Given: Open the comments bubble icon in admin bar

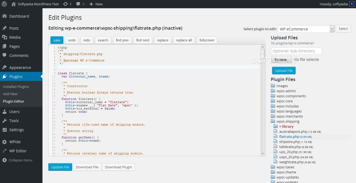Looking at the screenshot, I should pos(78,4).
